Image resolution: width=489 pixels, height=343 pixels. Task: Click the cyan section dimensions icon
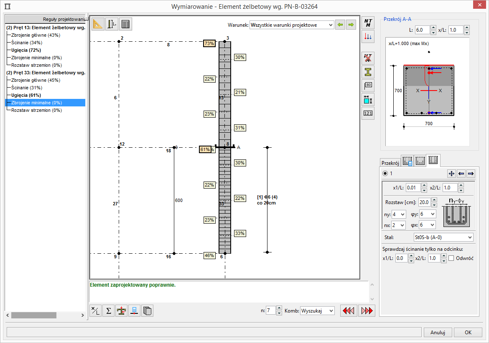(368, 99)
